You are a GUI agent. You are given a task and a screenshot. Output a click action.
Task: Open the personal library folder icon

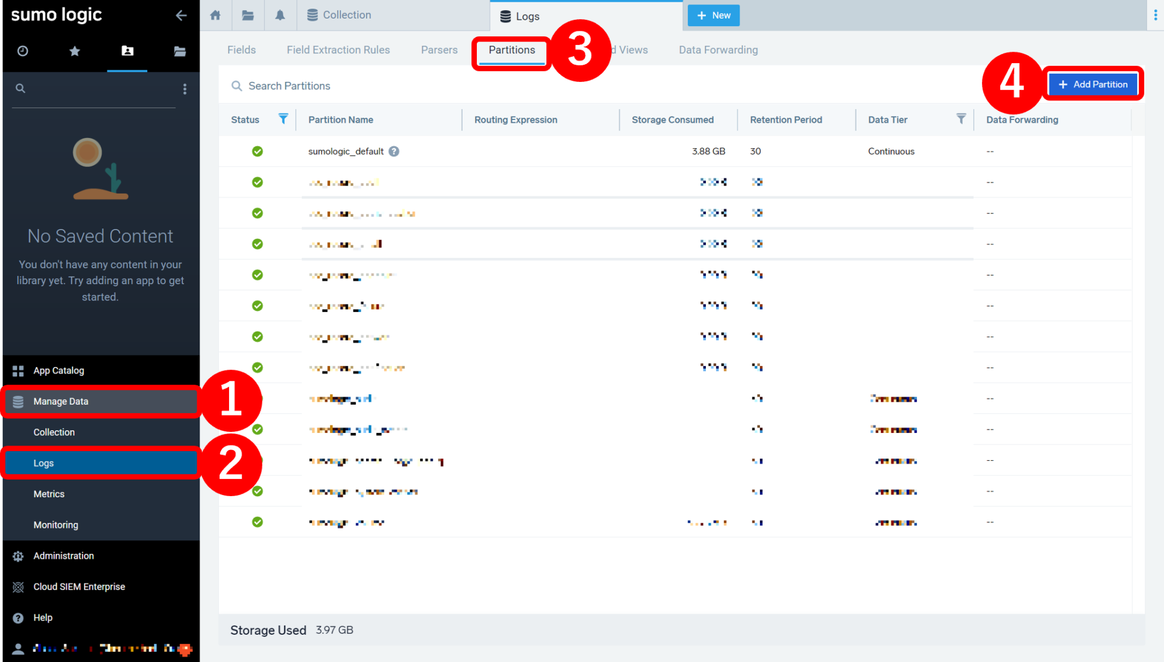click(127, 51)
